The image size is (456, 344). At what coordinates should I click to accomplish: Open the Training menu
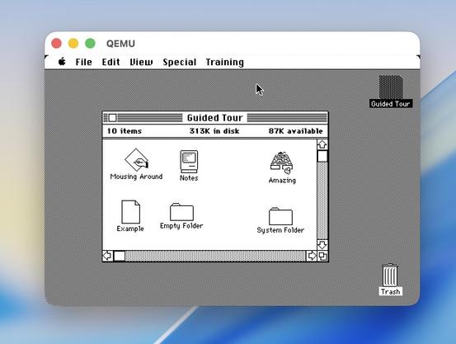coord(225,62)
